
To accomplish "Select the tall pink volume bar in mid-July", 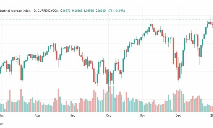I will coord(21,100).
